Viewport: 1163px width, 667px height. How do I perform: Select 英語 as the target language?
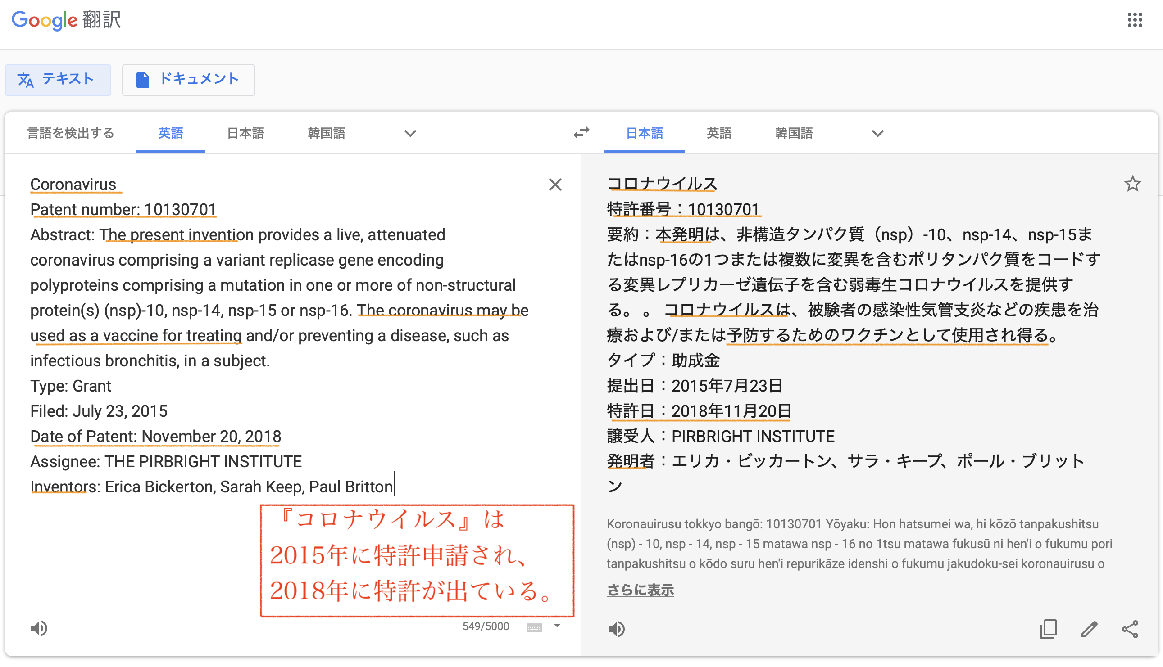719,133
